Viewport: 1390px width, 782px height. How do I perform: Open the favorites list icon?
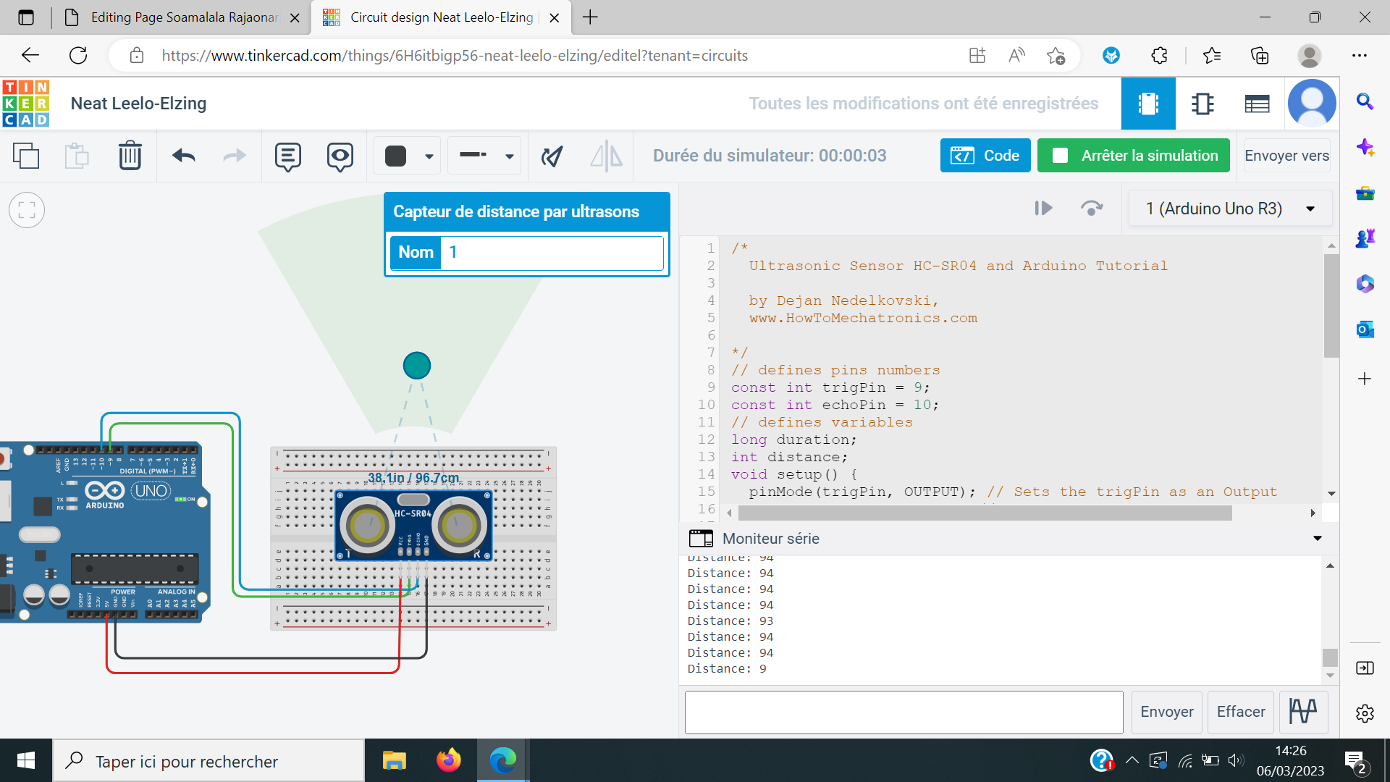pyautogui.click(x=1211, y=56)
